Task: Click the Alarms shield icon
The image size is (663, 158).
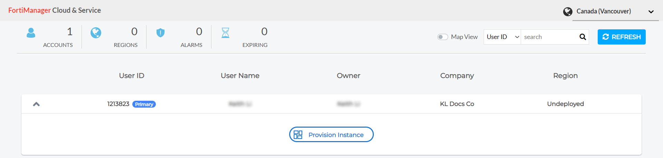Action: click(x=160, y=33)
